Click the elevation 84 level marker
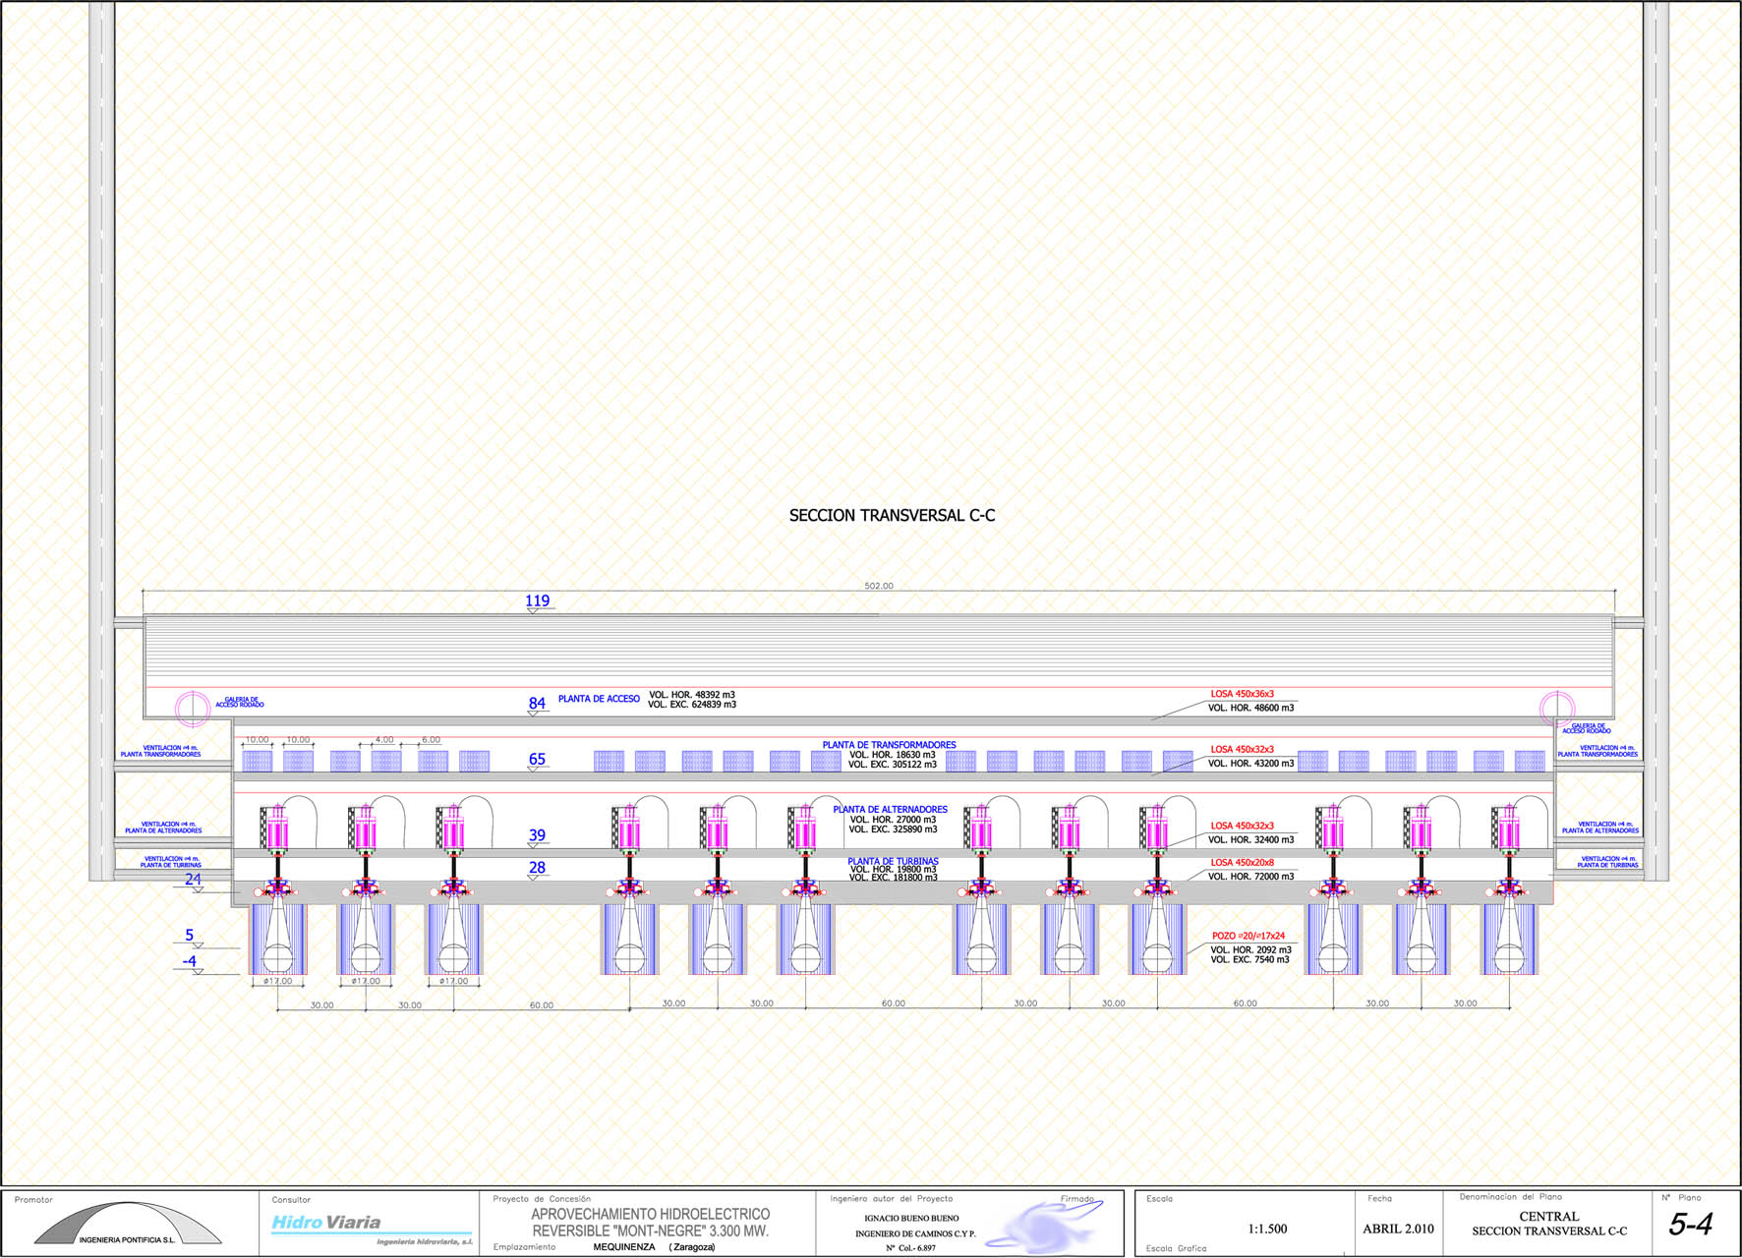1742x1258 pixels. [x=537, y=704]
